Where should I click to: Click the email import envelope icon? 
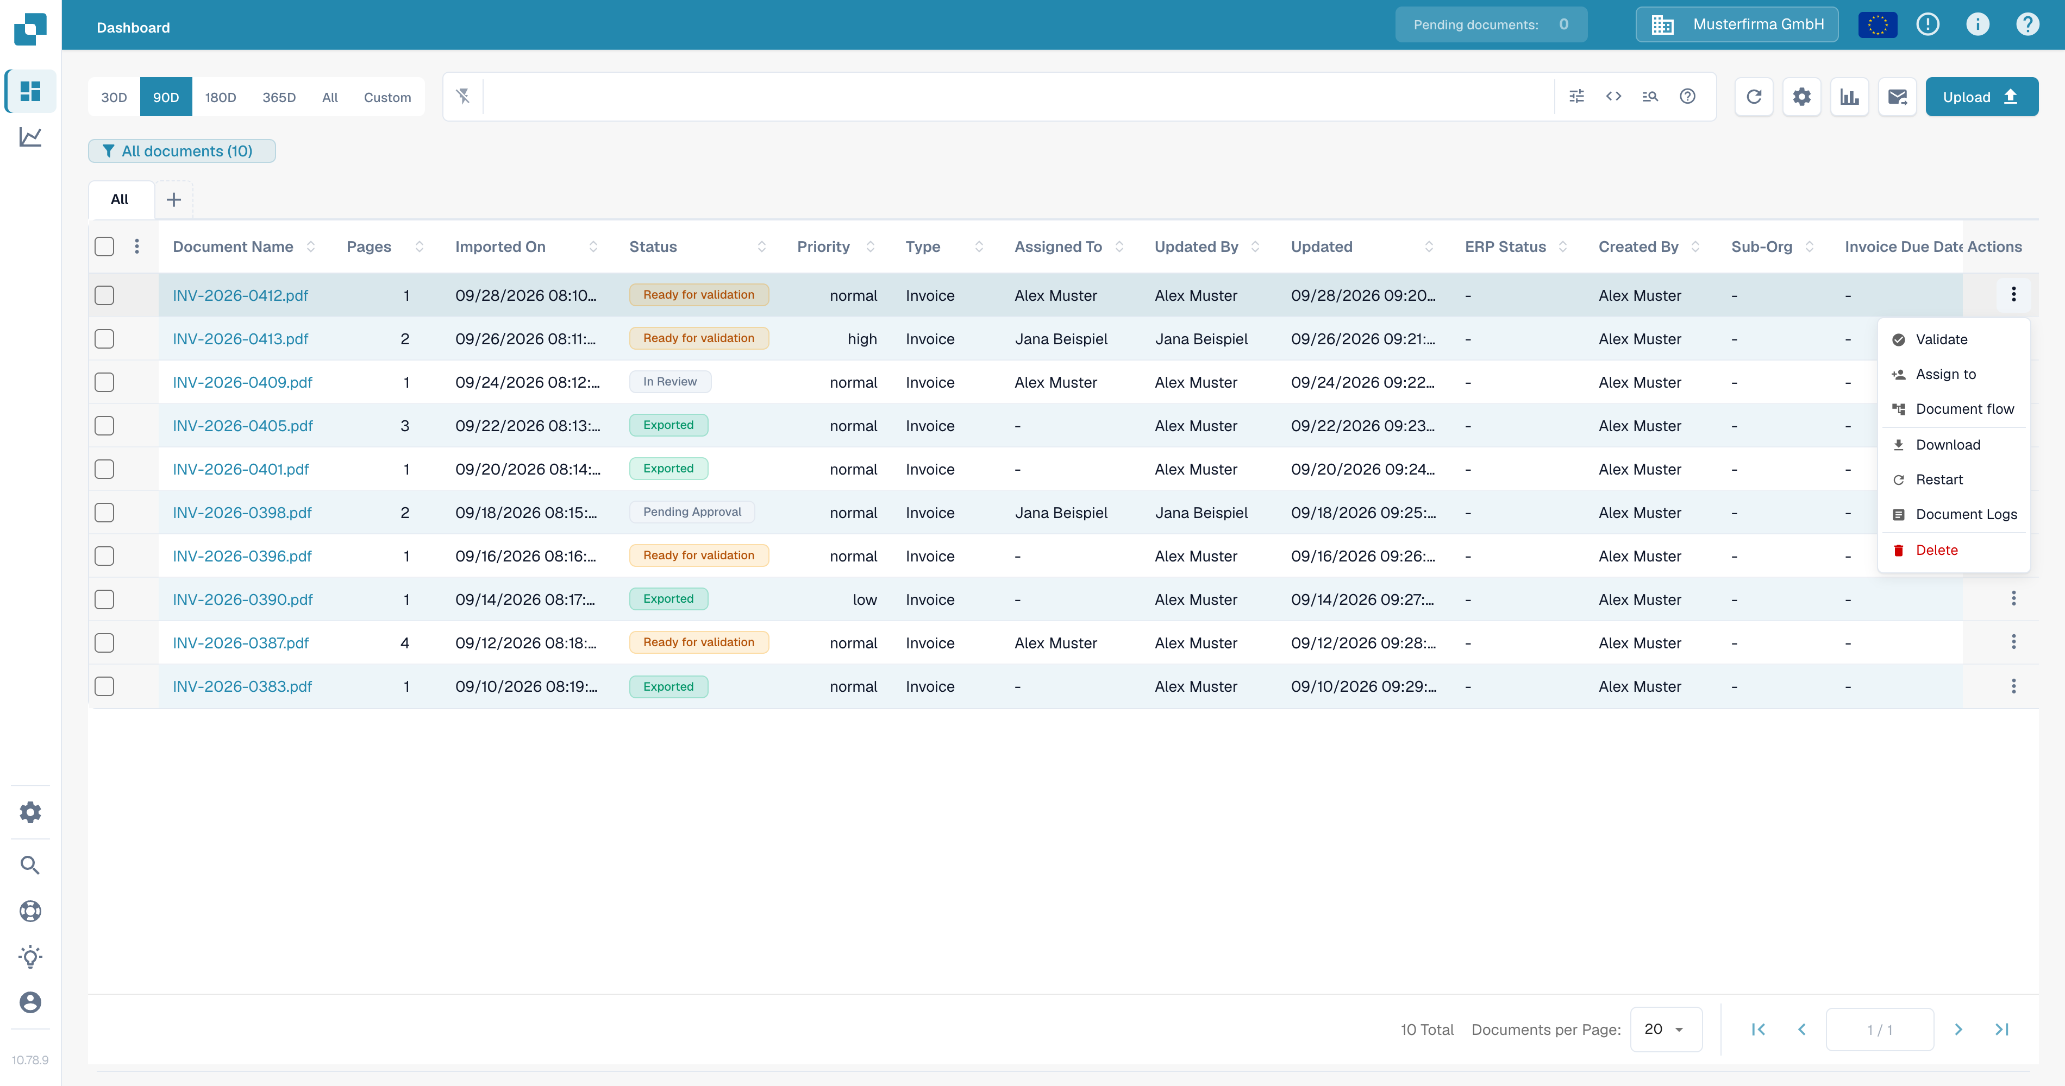pos(1898,97)
